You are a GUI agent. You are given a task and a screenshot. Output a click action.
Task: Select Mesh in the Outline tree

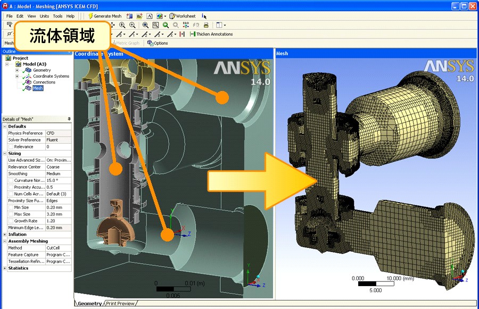click(x=38, y=88)
